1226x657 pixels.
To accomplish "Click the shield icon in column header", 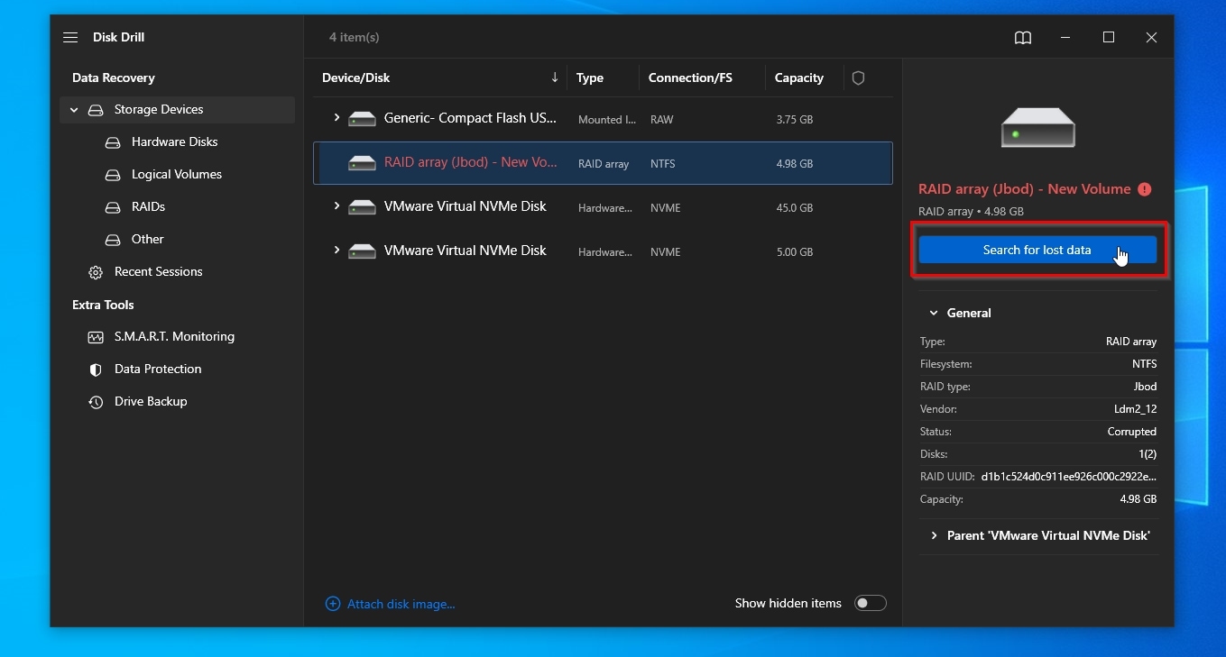I will (858, 78).
